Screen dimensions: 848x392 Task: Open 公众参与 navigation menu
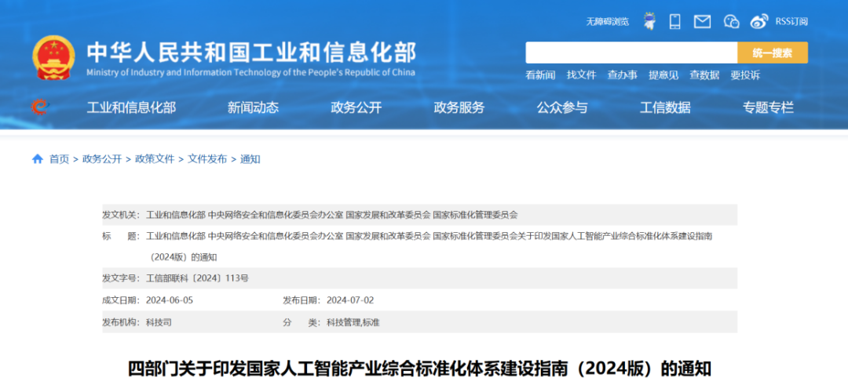click(562, 107)
